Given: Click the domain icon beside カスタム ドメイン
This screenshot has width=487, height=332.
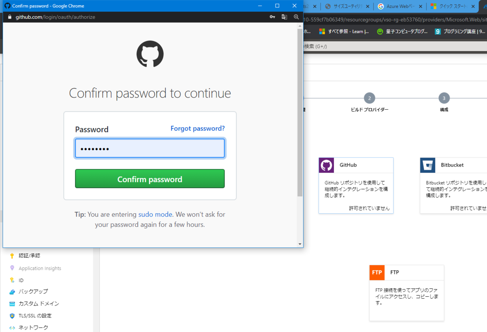Looking at the screenshot, I should point(12,304).
